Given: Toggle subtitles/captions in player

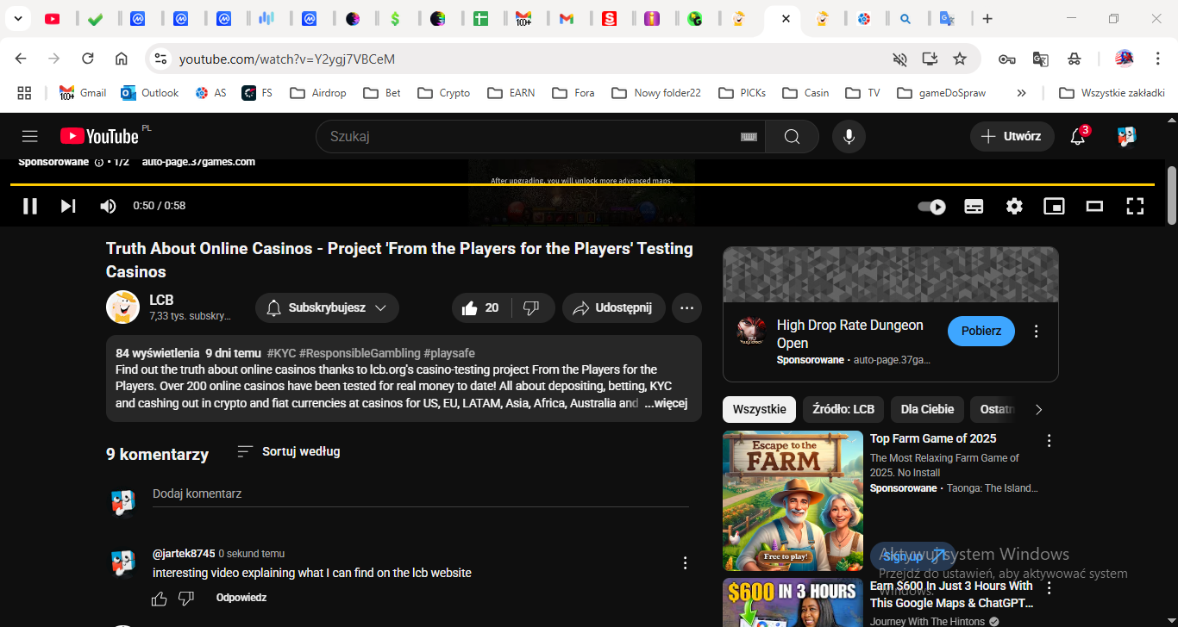Looking at the screenshot, I should (x=974, y=206).
